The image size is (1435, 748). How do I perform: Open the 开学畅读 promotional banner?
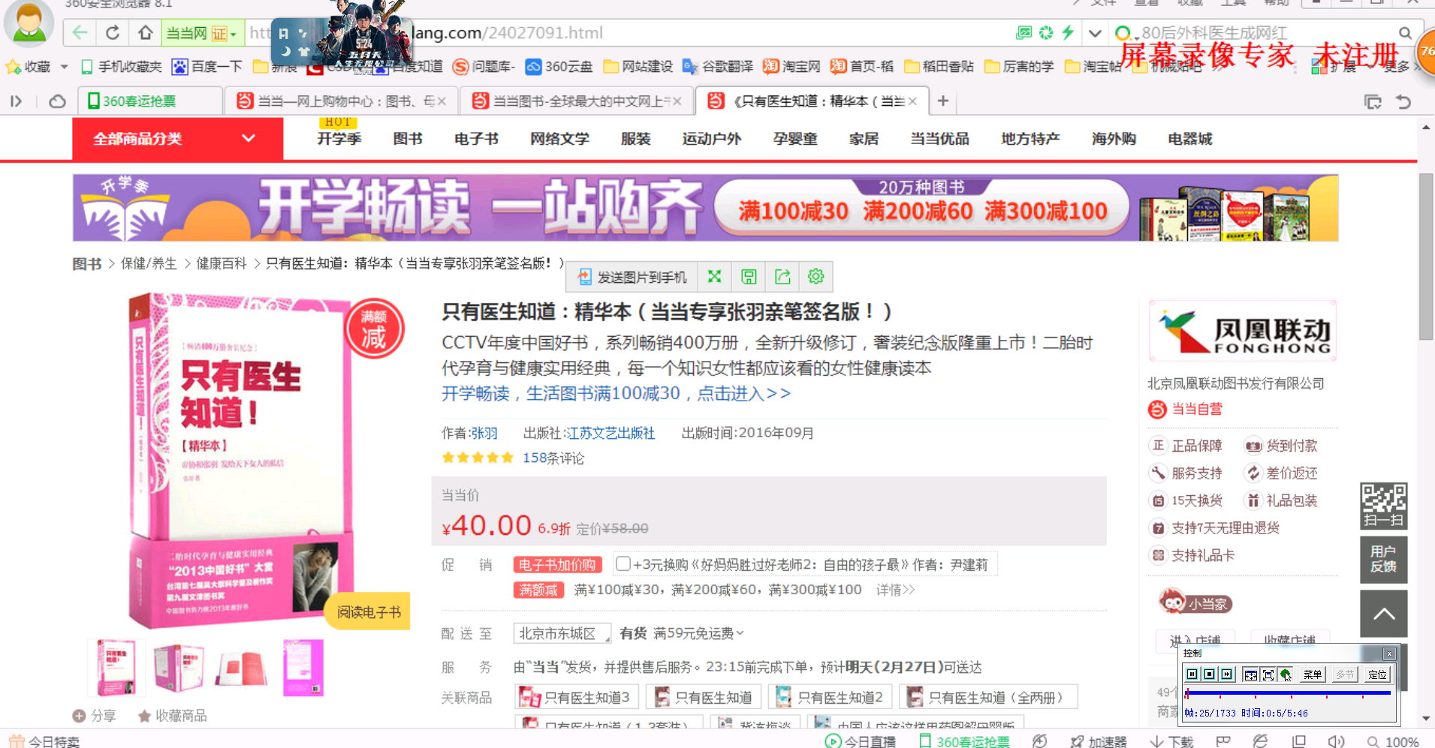(x=705, y=208)
